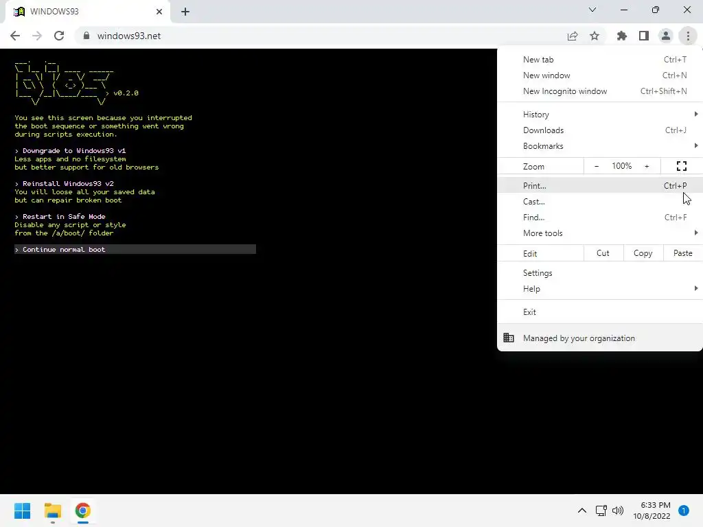Click Paste in the Edit row
The image size is (703, 527).
pos(683,253)
